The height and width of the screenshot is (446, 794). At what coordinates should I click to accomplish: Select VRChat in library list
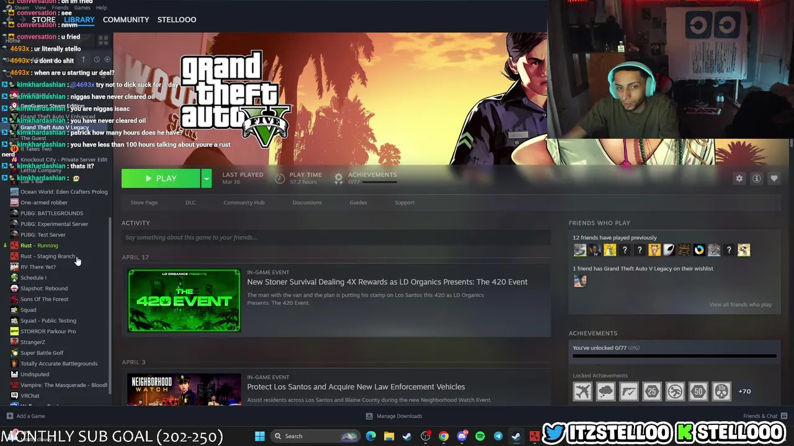click(x=30, y=396)
